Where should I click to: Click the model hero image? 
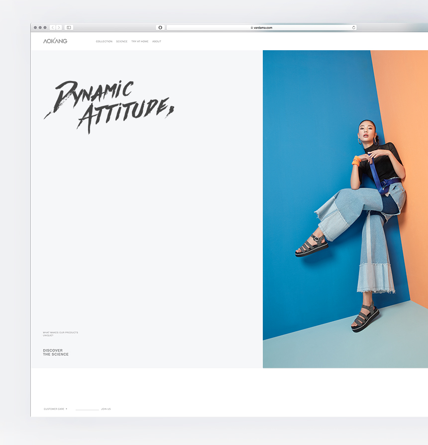coord(345,209)
